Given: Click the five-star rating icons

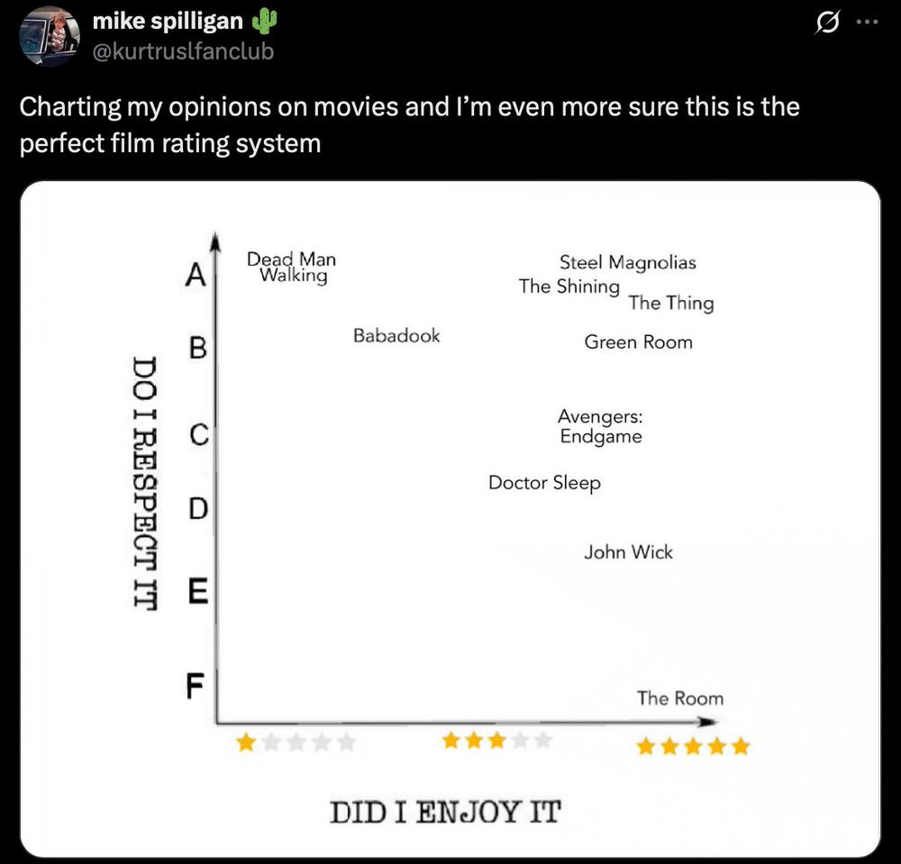Looking at the screenshot, I should coord(694,746).
